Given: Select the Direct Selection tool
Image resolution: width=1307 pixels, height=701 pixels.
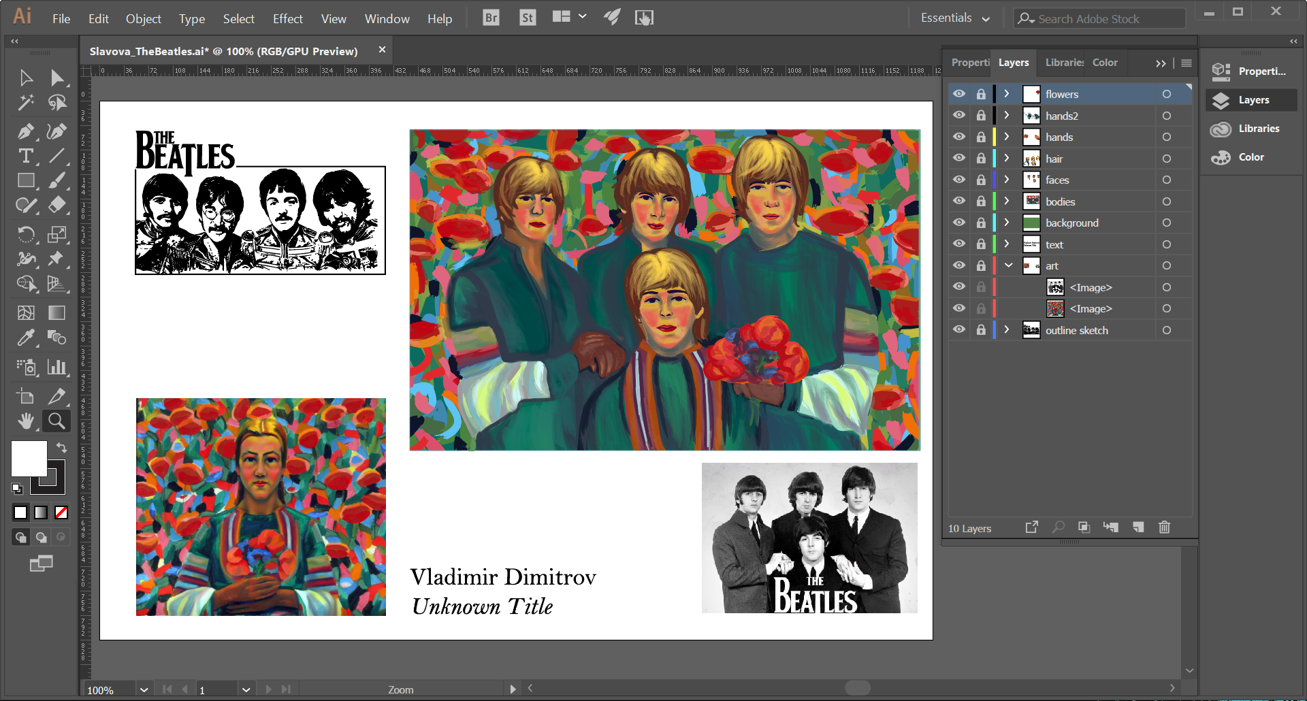Looking at the screenshot, I should tap(57, 78).
